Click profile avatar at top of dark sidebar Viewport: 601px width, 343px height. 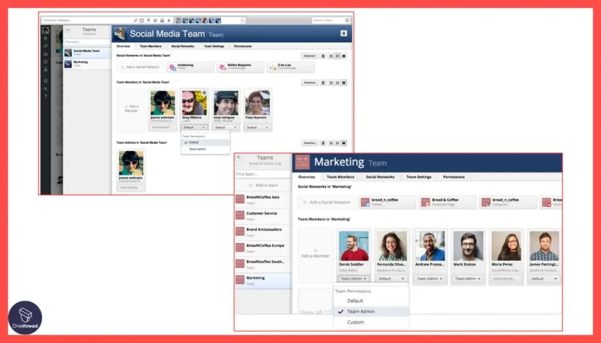tap(46, 30)
